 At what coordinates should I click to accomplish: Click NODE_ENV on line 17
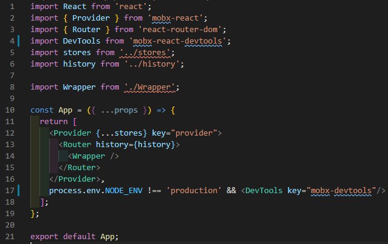pos(124,191)
